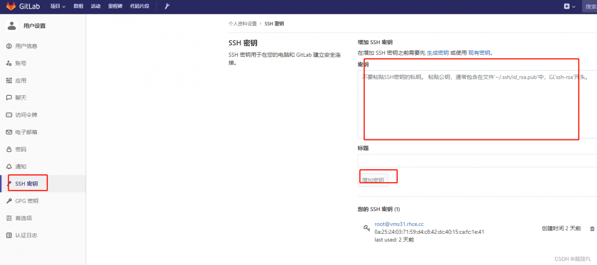597x265 pixels.
Task: Click the 认证日志 log icon
Action: coord(9,235)
